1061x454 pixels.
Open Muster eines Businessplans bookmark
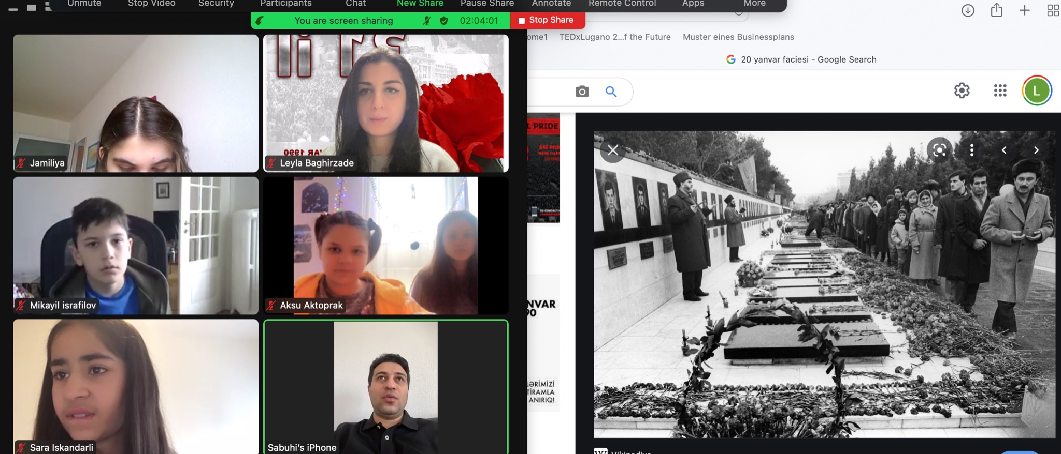tap(738, 37)
